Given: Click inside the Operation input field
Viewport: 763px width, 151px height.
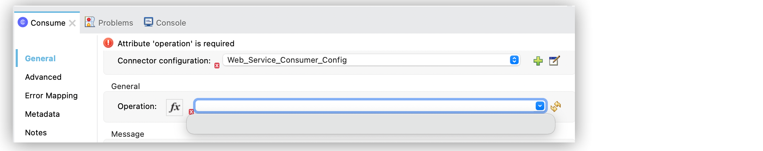Looking at the screenshot, I should (x=363, y=106).
